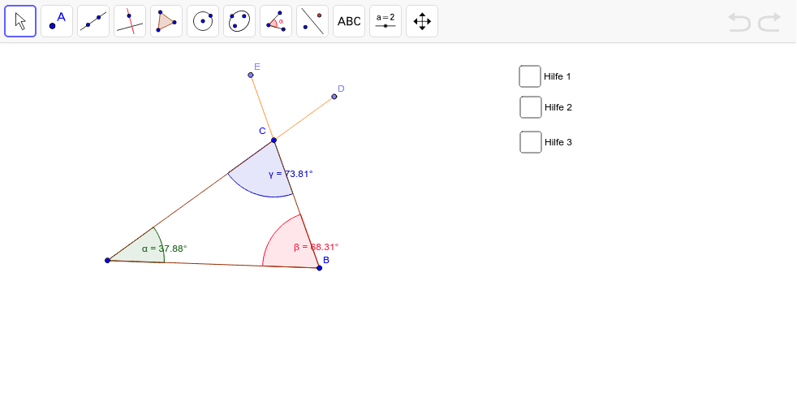Select the light purple point E
The image size is (797, 411).
click(251, 76)
